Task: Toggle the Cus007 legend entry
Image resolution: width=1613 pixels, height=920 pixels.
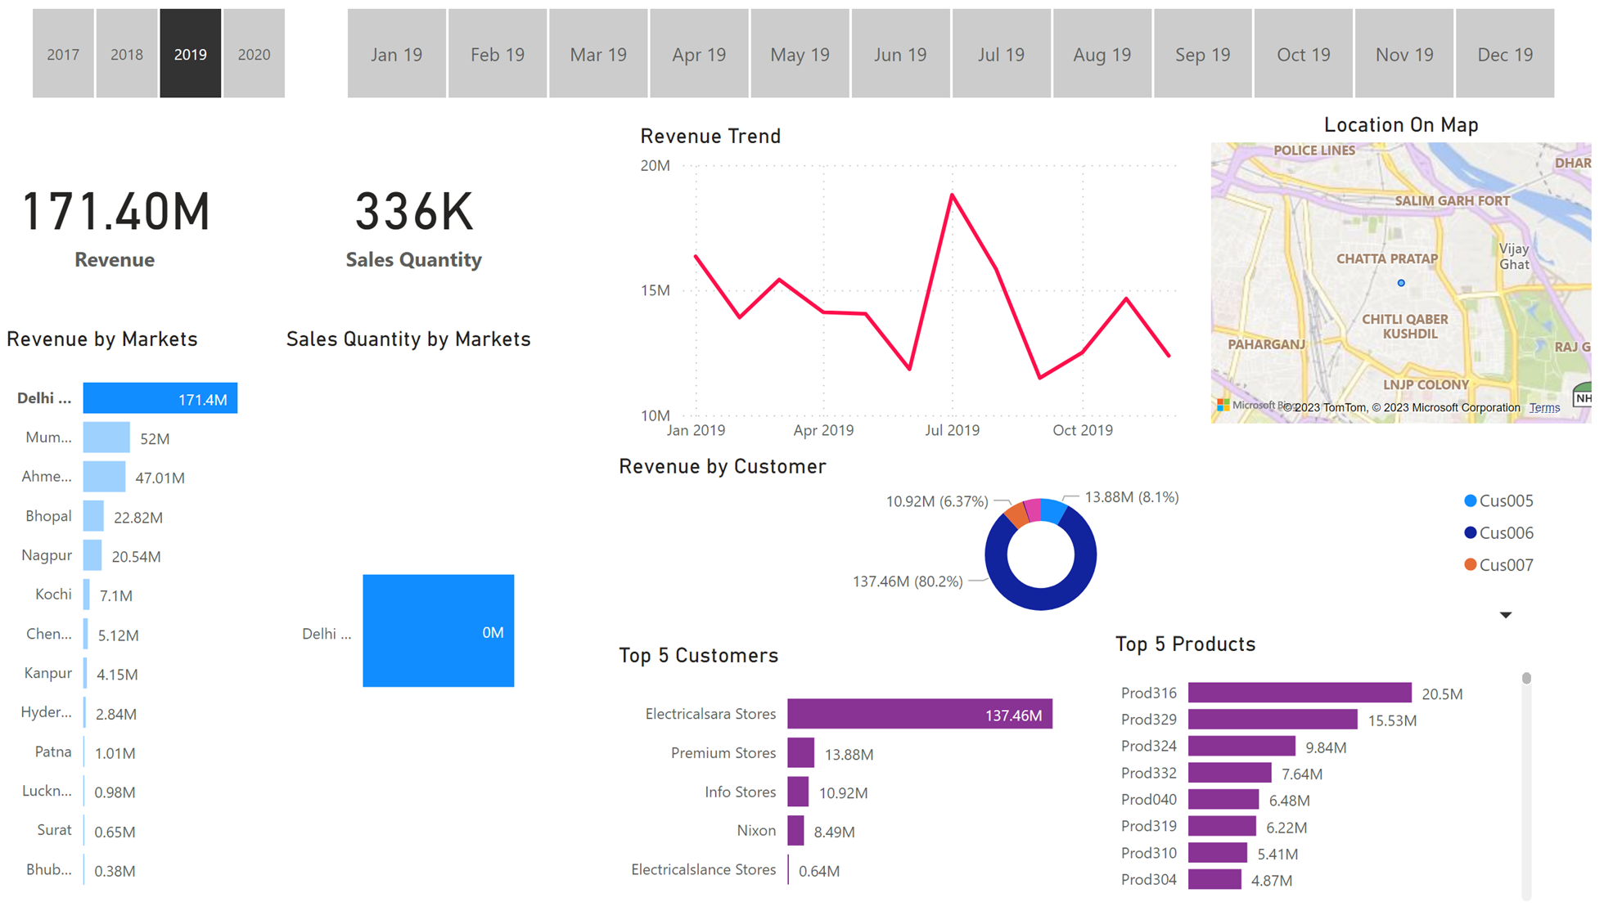Action: tap(1501, 564)
